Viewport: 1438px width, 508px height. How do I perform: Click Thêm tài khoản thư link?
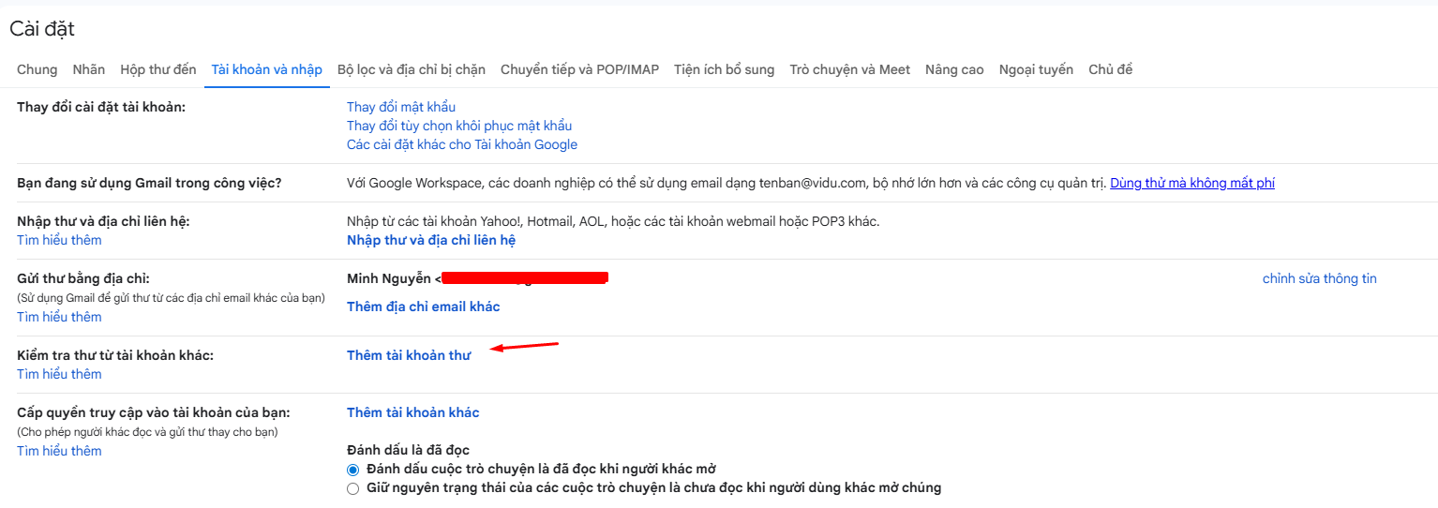tap(409, 355)
